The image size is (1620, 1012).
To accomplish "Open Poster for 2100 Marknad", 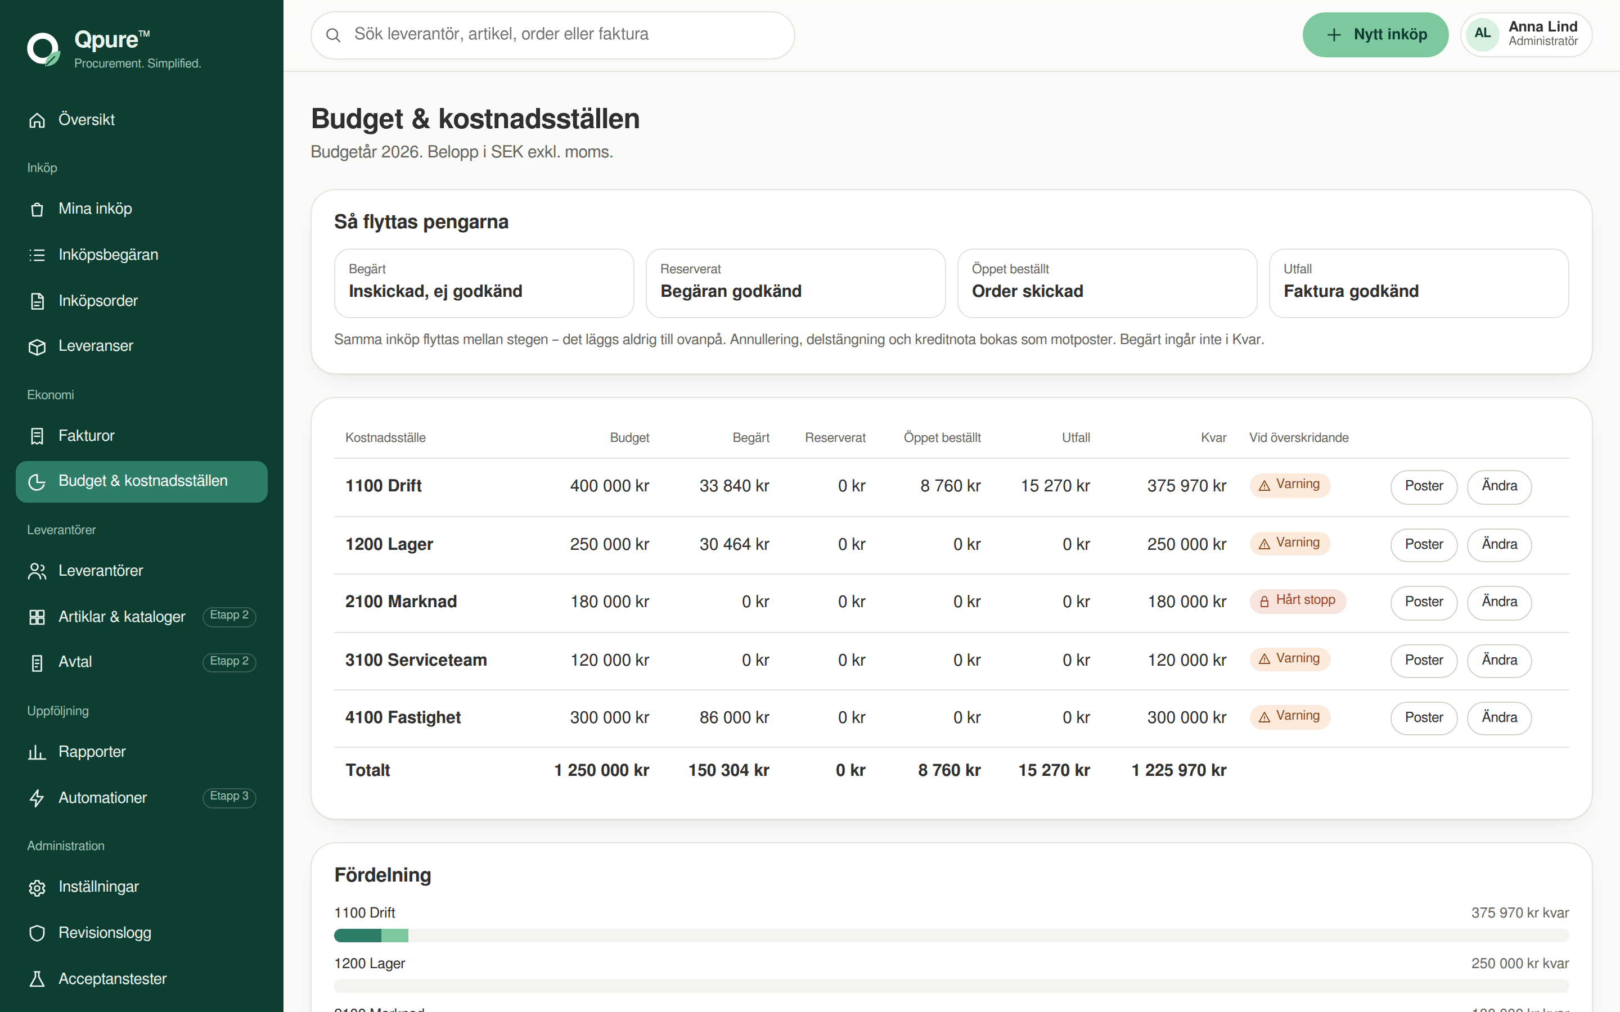I will (x=1423, y=602).
